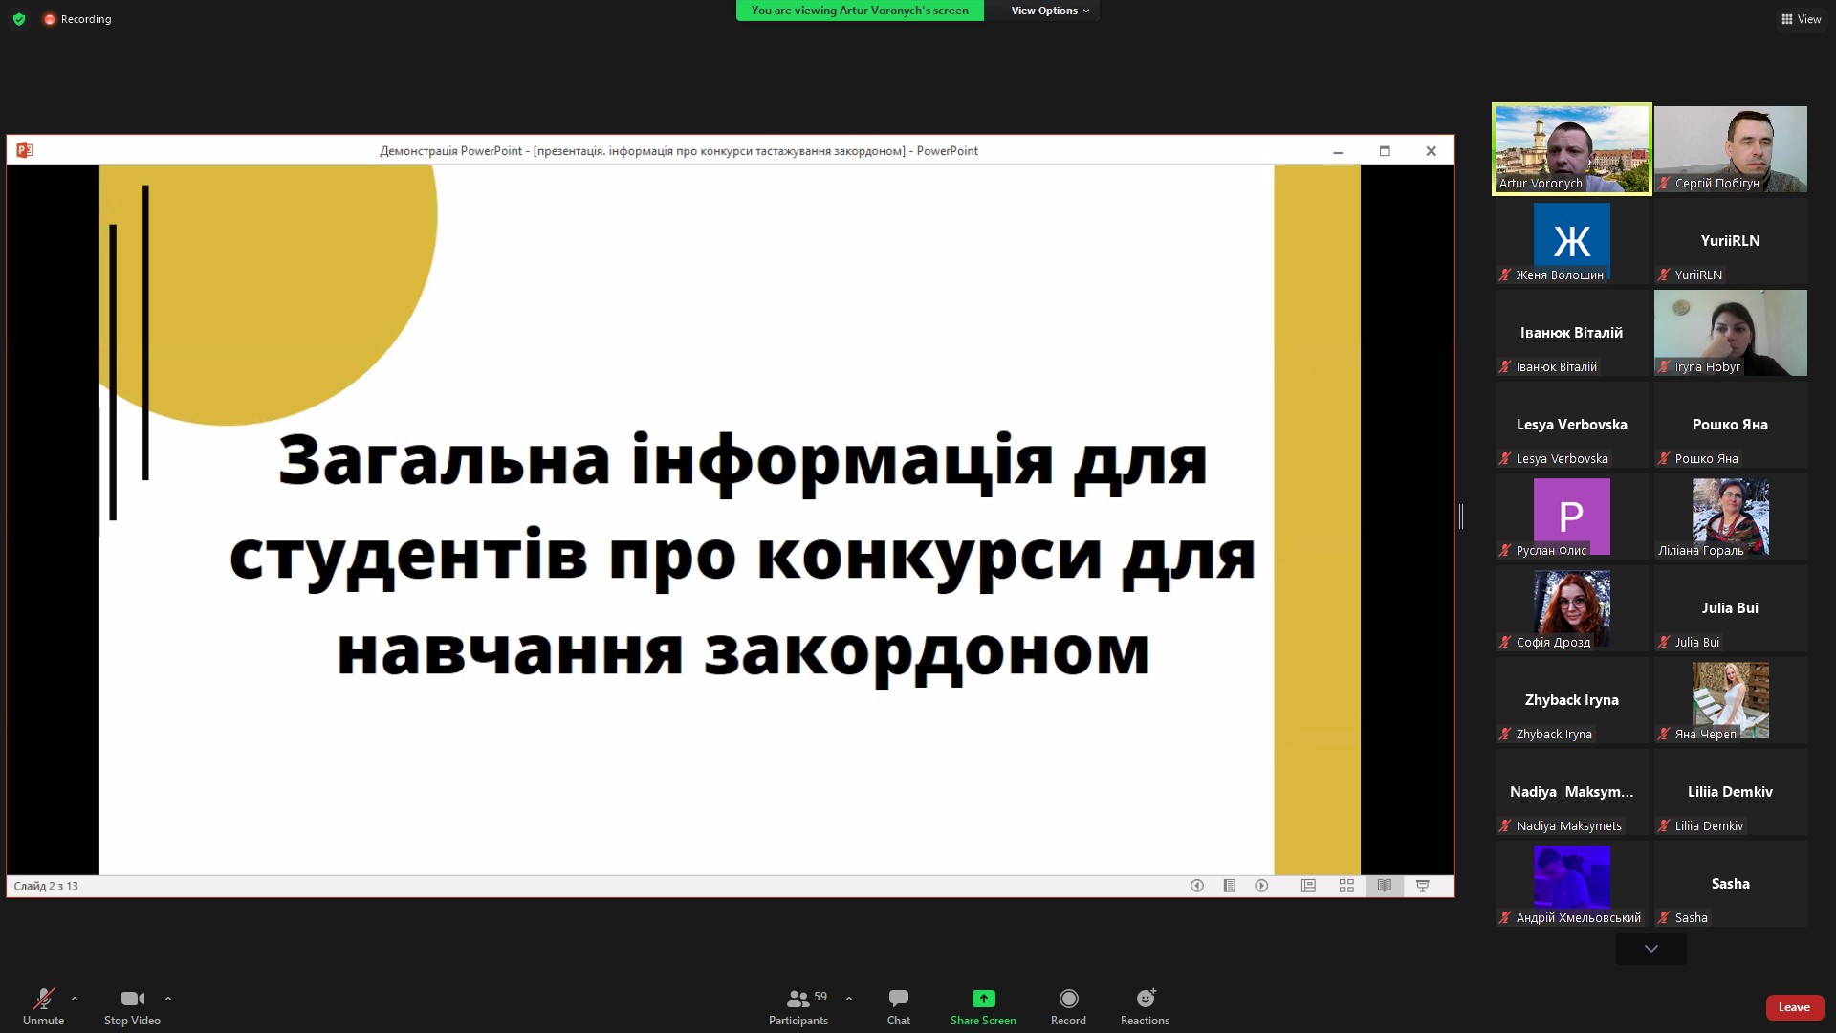Image resolution: width=1836 pixels, height=1033 pixels.
Task: Start slideshow using the presentation icon
Action: pos(1422,886)
